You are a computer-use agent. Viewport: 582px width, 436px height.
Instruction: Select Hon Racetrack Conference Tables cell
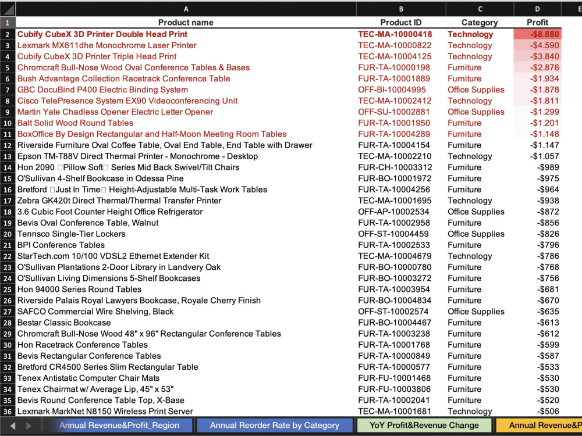click(186, 345)
